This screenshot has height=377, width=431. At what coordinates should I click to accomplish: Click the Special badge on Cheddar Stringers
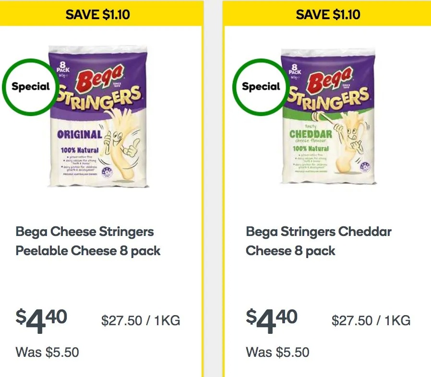click(x=261, y=87)
